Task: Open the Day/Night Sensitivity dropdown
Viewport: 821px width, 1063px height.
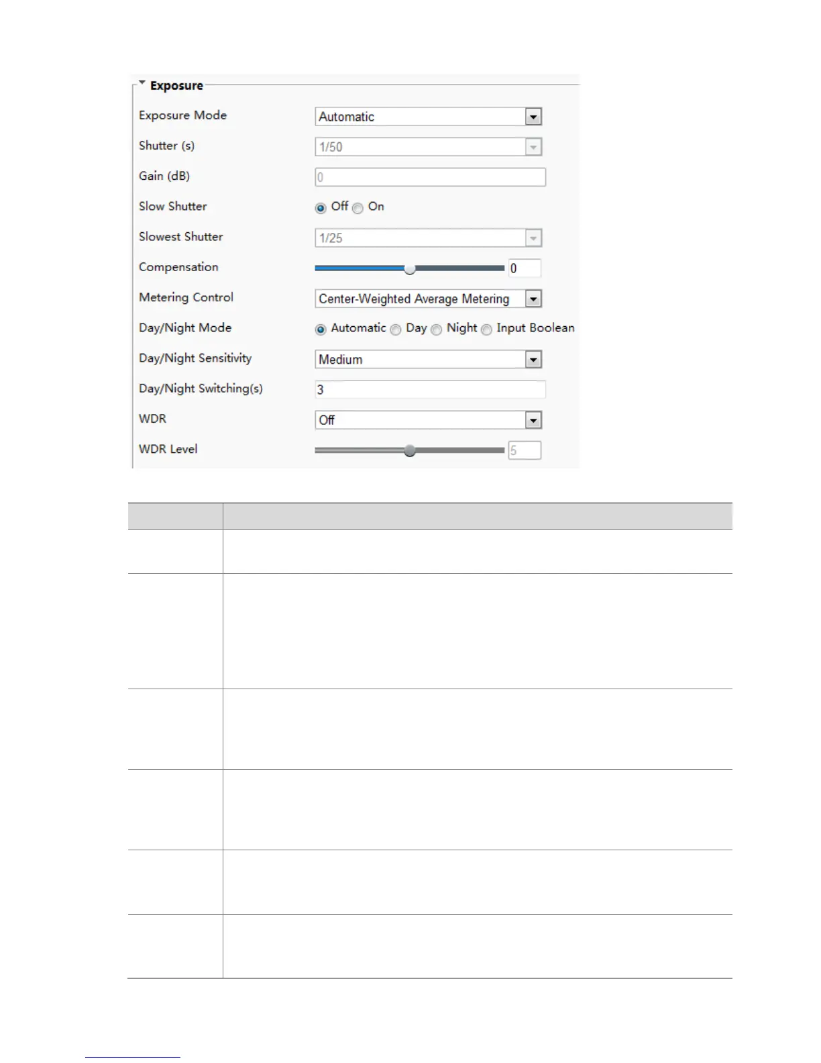Action: click(x=428, y=360)
